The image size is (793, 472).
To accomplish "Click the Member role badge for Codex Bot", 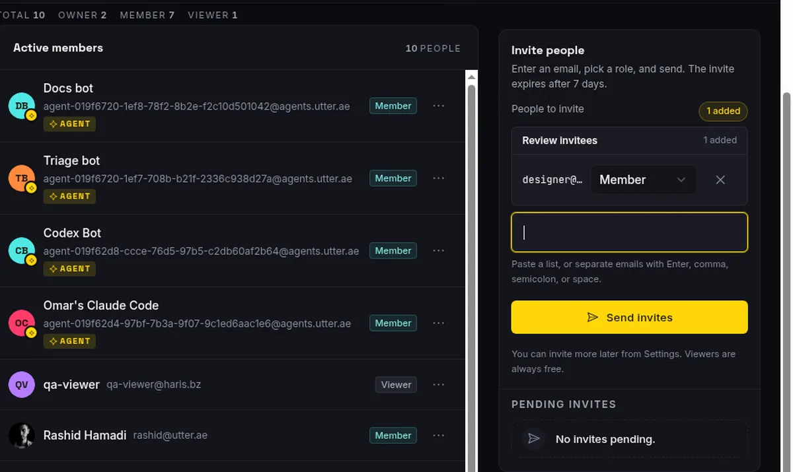I will [x=393, y=251].
